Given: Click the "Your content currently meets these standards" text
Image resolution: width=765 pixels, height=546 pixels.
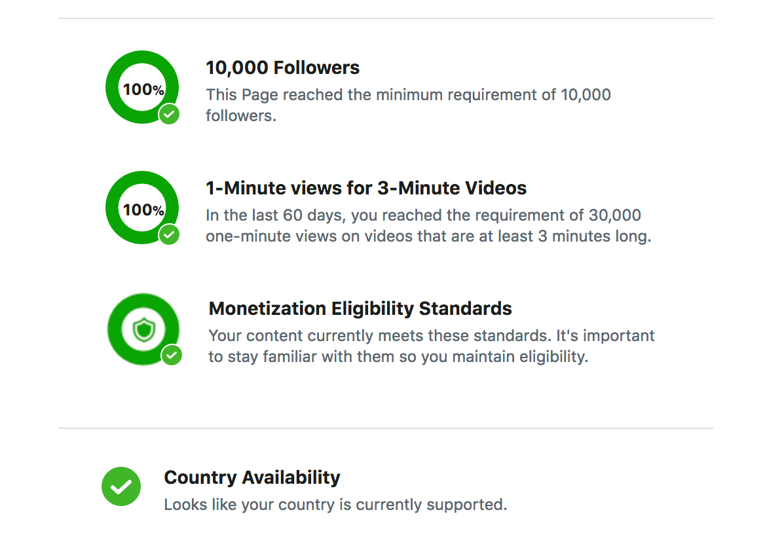Looking at the screenshot, I should [431, 346].
